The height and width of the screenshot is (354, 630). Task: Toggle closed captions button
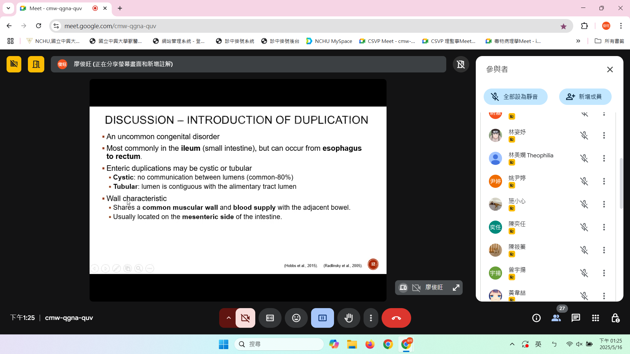tap(270, 318)
